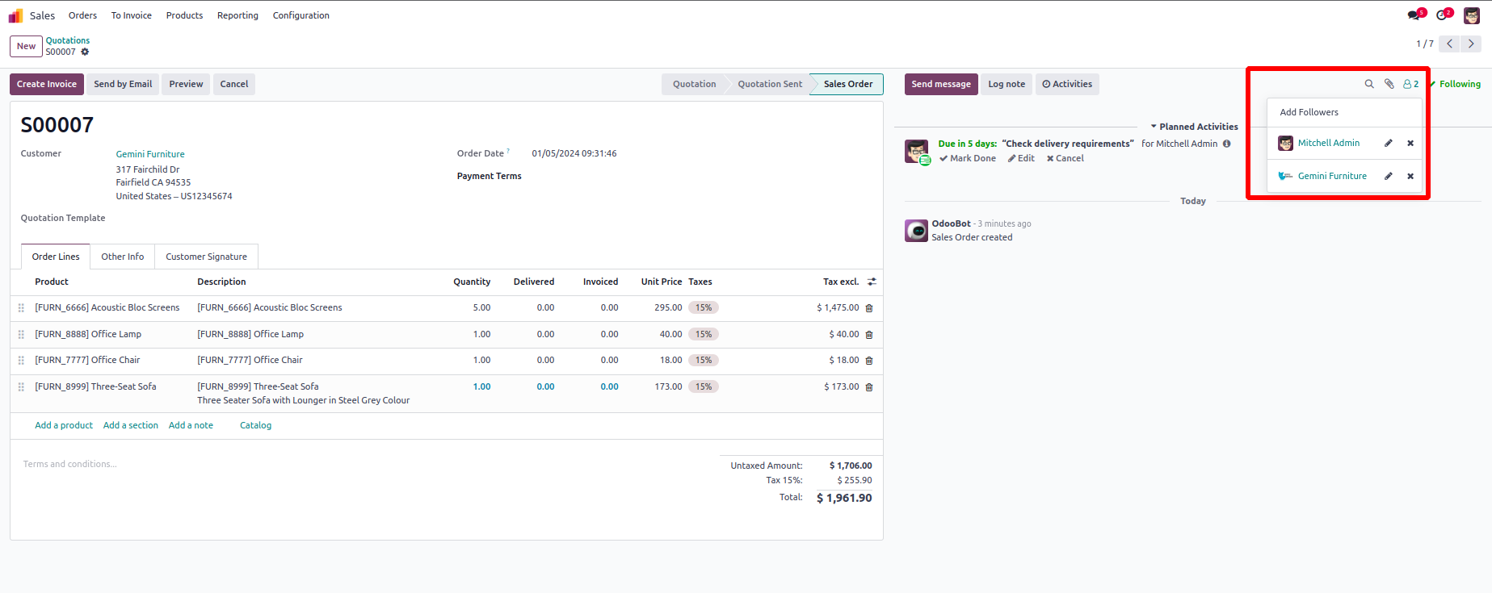Edit the planned activity
Image resolution: width=1492 pixels, height=593 pixels.
click(1021, 158)
